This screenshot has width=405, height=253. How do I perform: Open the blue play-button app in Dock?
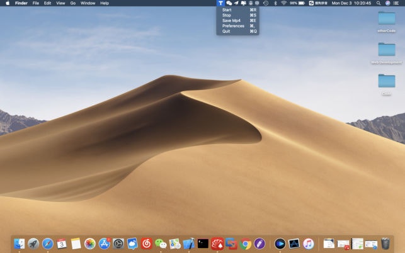coord(280,244)
